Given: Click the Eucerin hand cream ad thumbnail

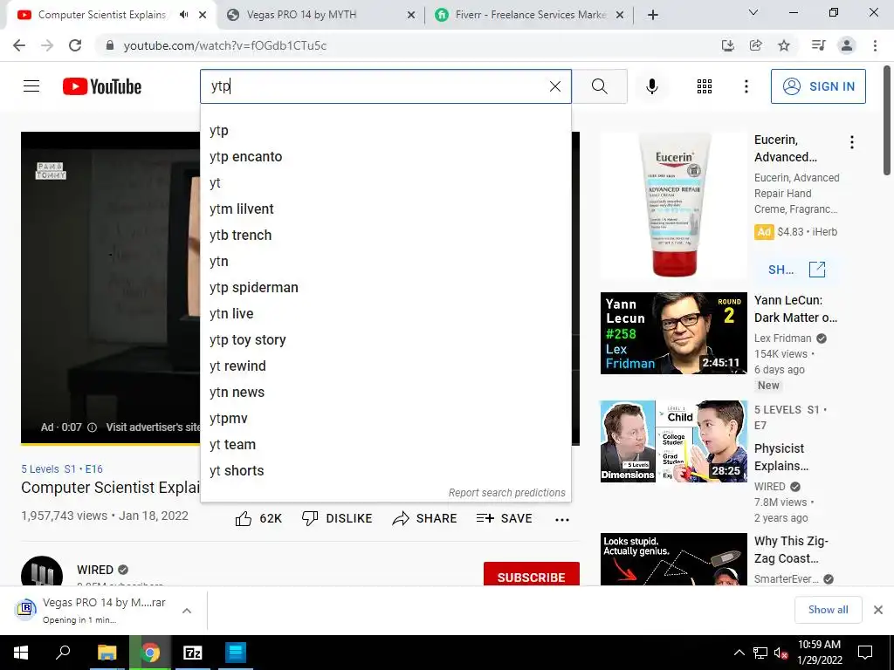Looking at the screenshot, I should coord(673,206).
